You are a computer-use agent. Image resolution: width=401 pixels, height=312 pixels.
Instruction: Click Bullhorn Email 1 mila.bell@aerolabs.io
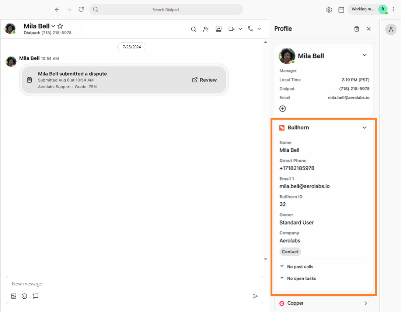(x=304, y=186)
